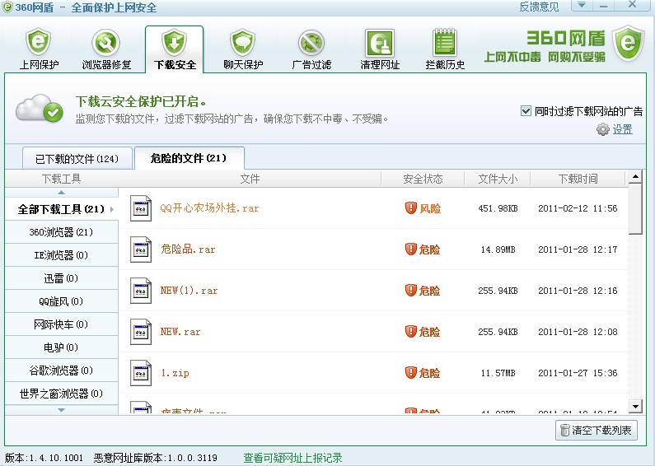
Task: Open the 拦截历史 notepad icon
Action: pos(445,42)
